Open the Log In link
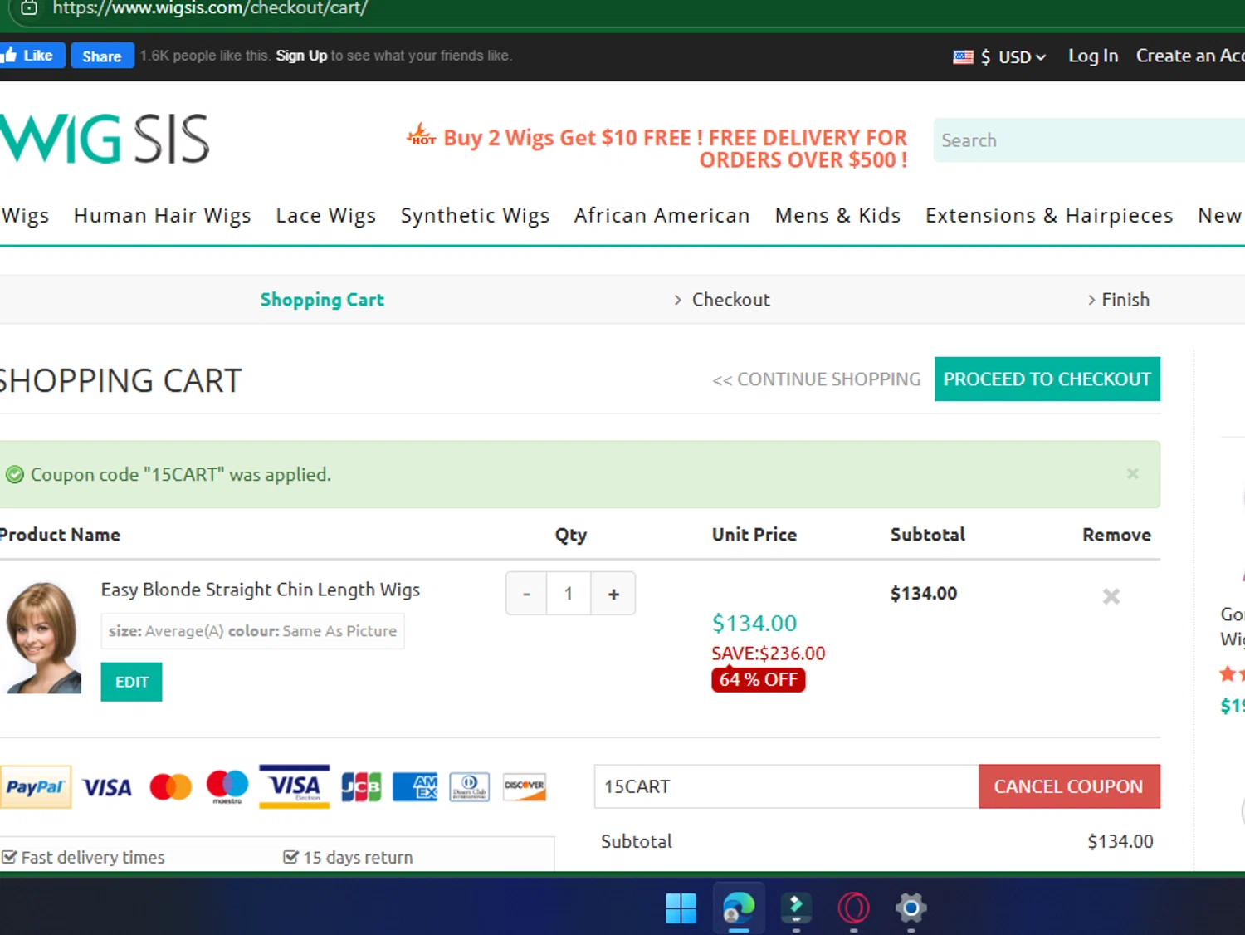Image resolution: width=1245 pixels, height=935 pixels. 1093,56
